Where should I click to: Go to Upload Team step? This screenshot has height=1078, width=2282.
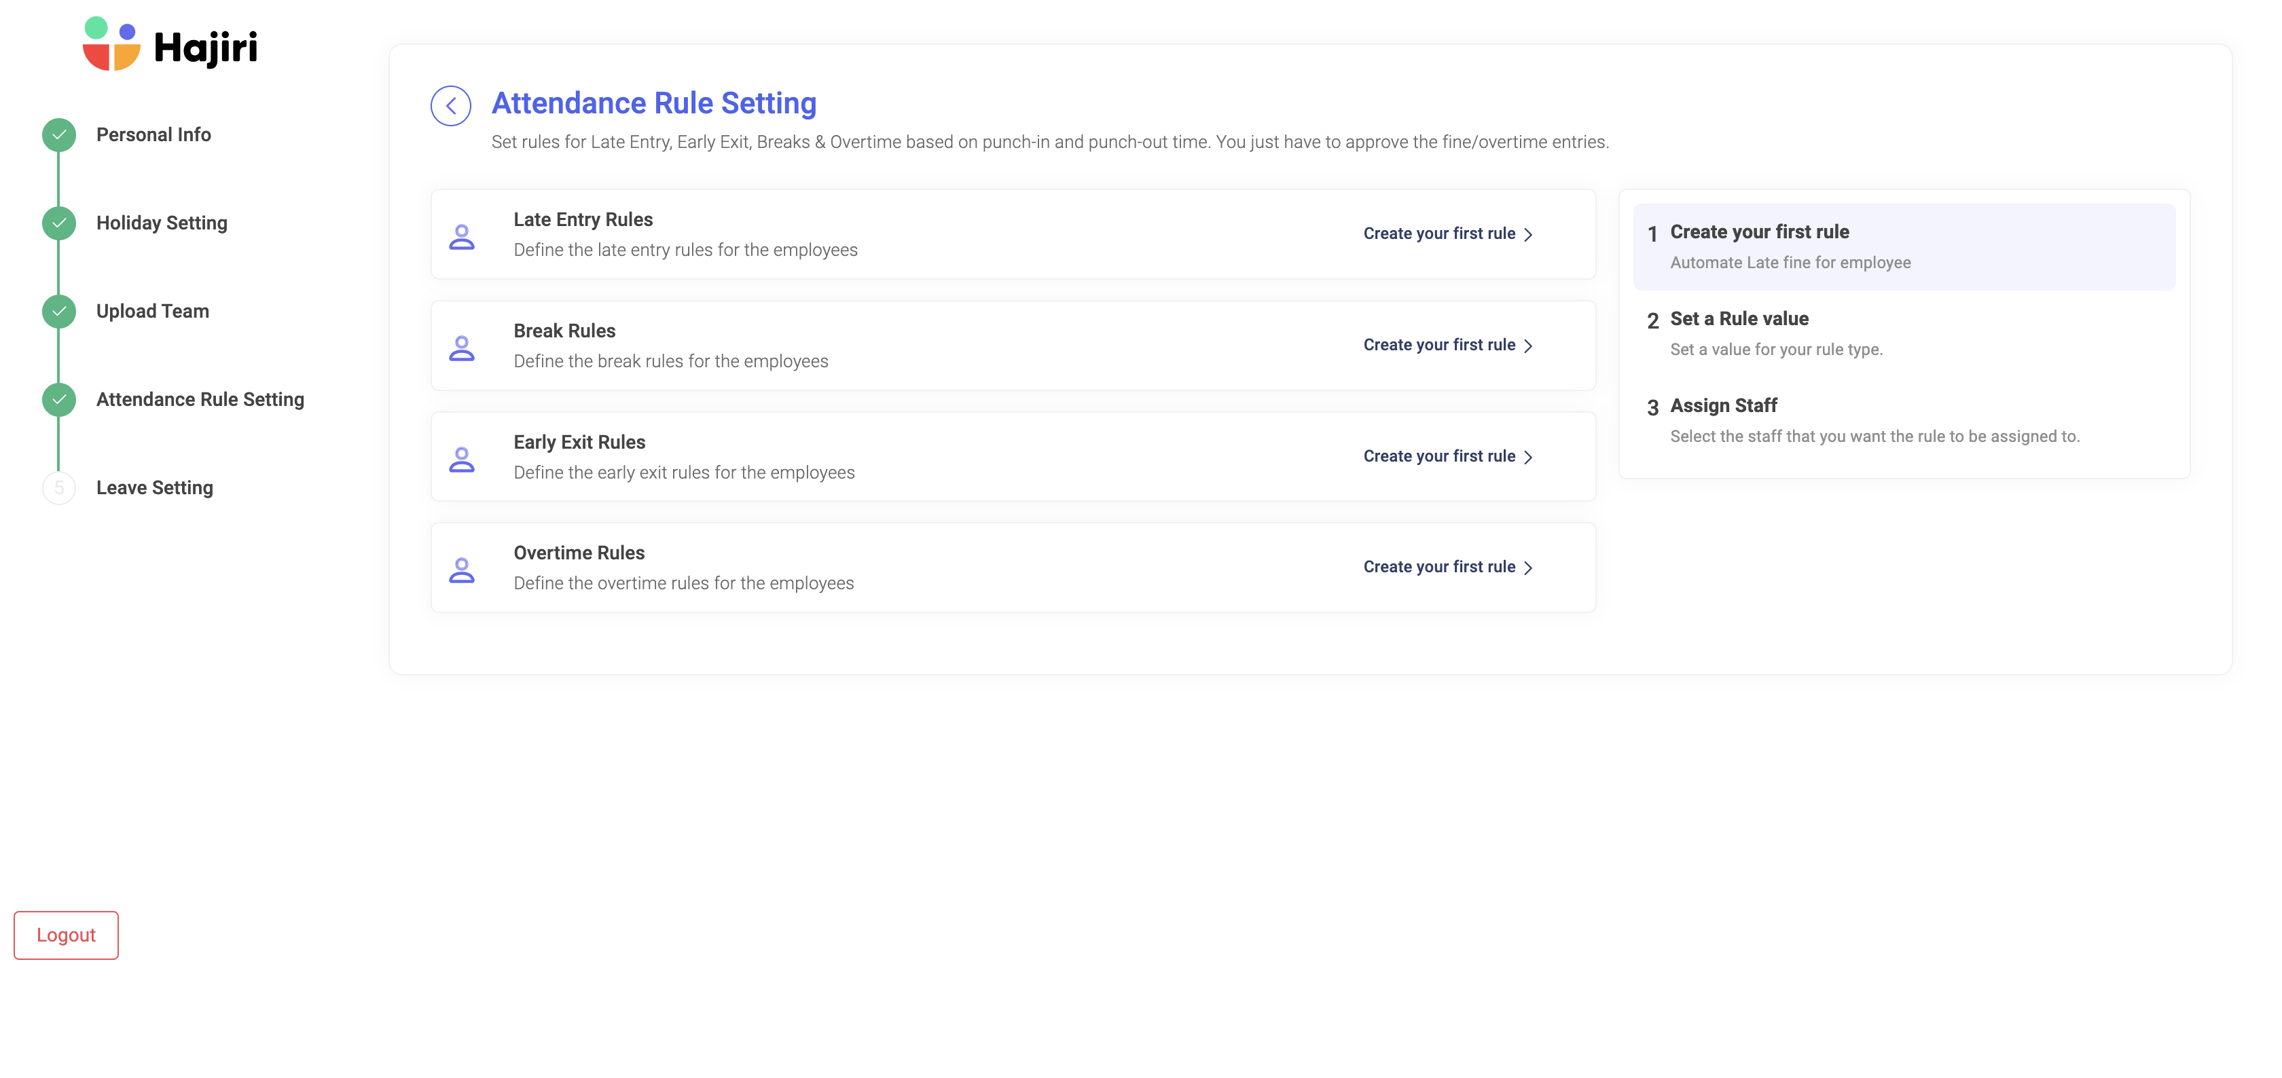pyautogui.click(x=152, y=311)
